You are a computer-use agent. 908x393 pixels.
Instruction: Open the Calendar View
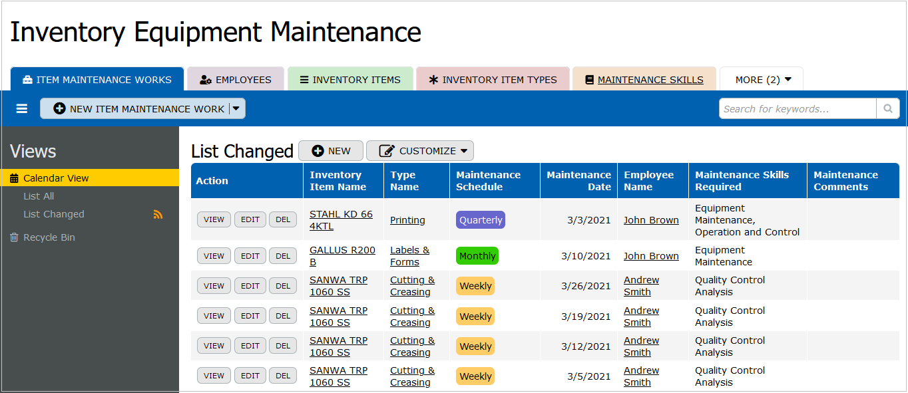[56, 178]
